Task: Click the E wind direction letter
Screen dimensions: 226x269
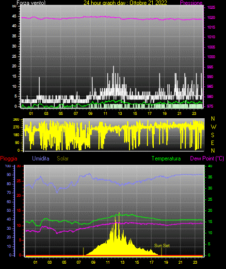Action: (x=212, y=143)
